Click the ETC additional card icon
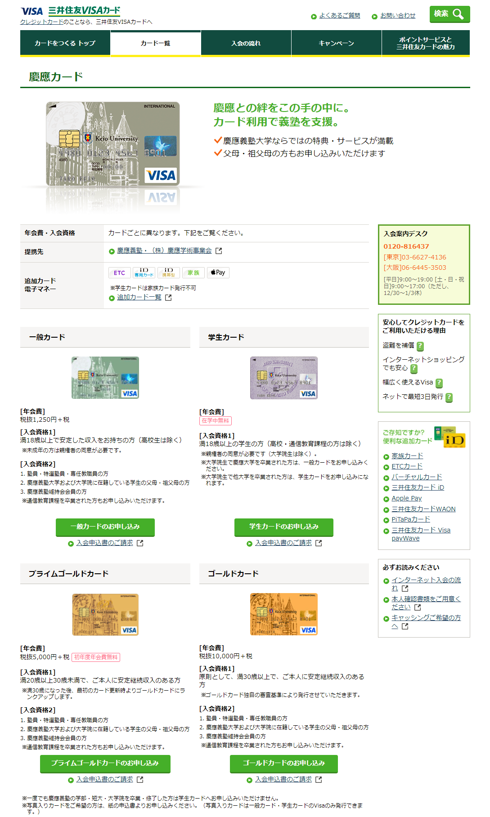Image resolution: width=490 pixels, height=817 pixels. (120, 273)
